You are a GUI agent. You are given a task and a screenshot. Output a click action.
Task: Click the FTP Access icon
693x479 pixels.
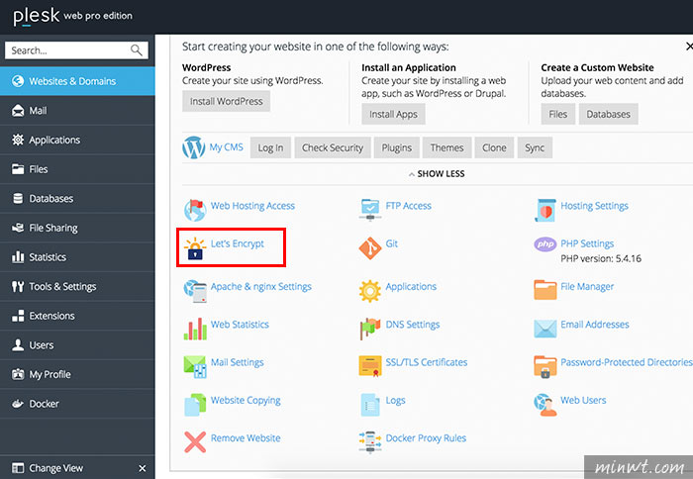click(369, 210)
